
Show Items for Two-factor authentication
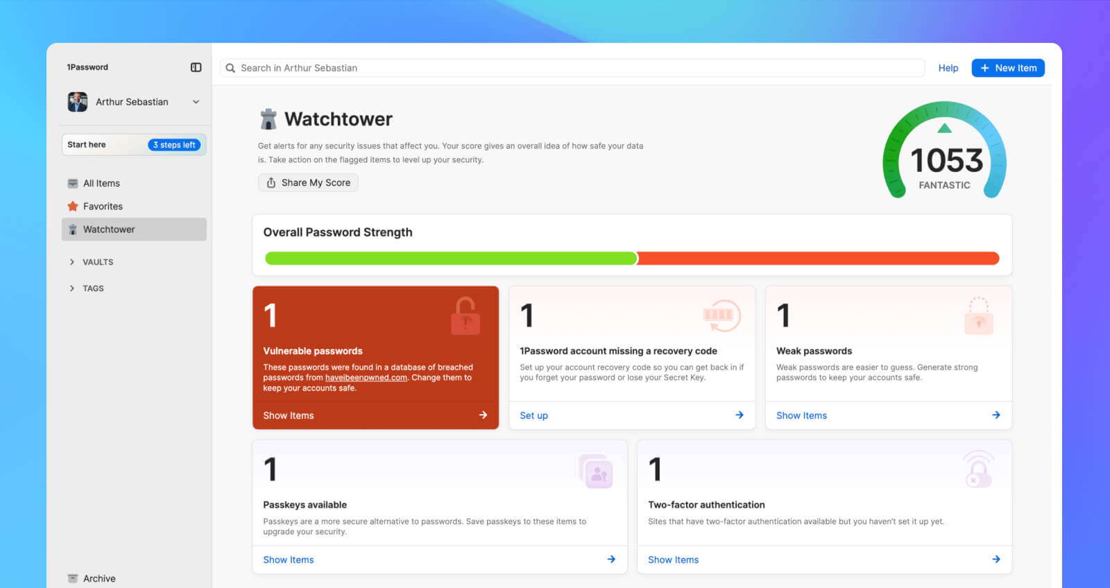(x=673, y=560)
